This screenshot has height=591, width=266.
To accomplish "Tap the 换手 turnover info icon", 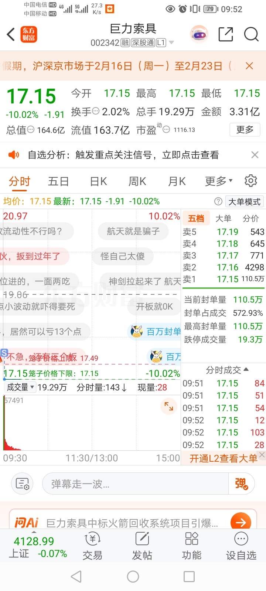I will (x=96, y=111).
